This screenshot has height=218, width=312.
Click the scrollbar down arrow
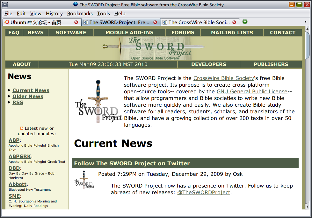(307, 207)
